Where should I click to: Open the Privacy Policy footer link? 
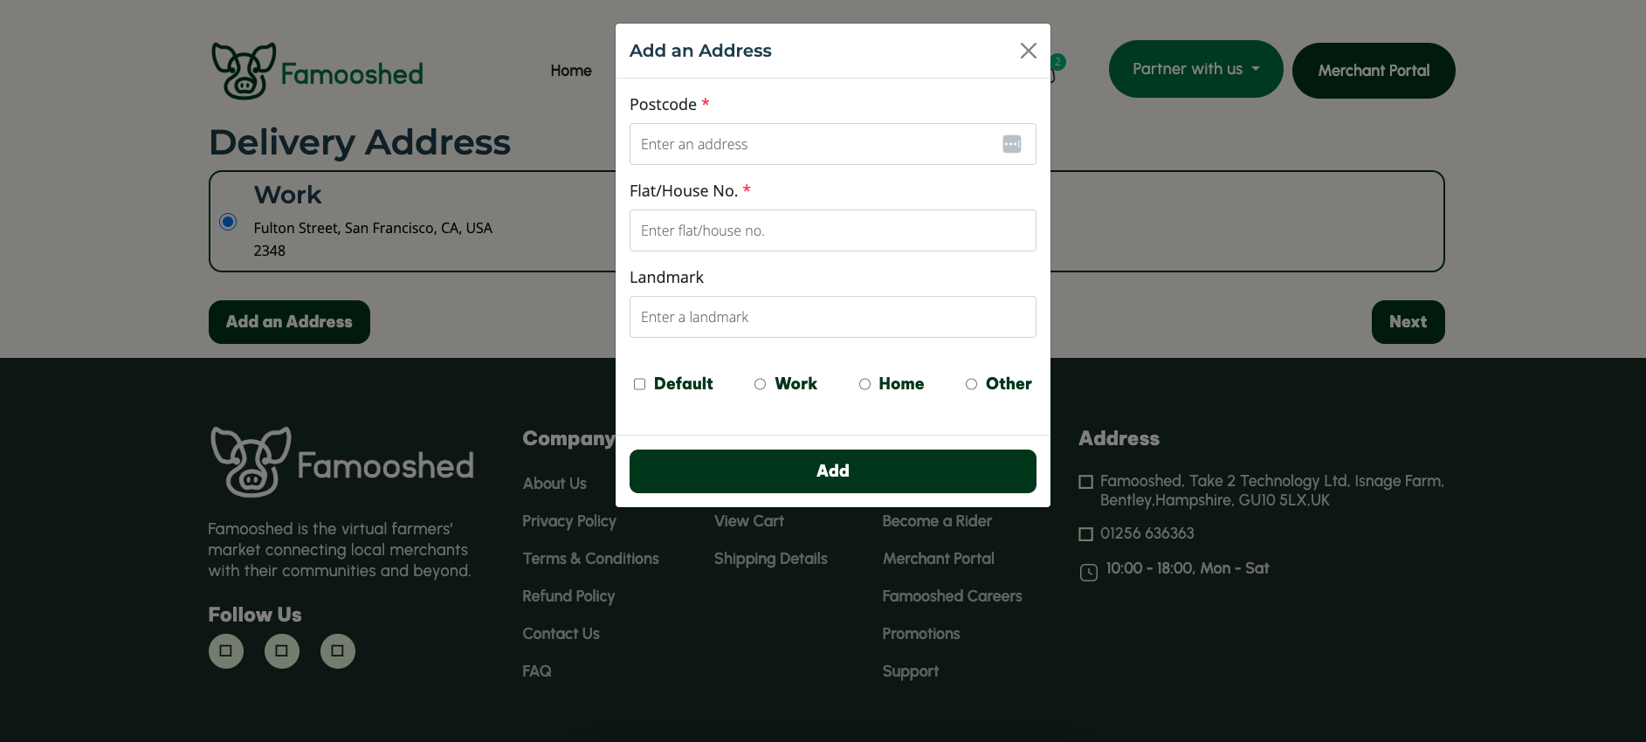click(x=568, y=521)
